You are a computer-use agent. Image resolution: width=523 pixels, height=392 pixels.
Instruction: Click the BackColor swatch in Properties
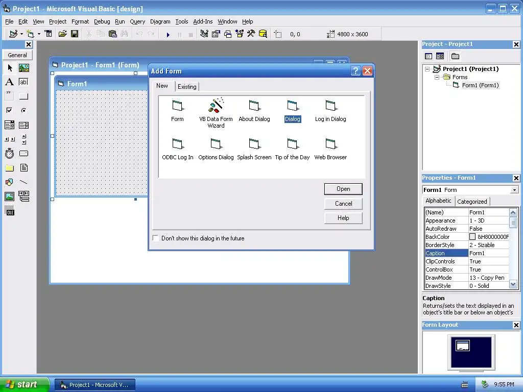coord(472,237)
